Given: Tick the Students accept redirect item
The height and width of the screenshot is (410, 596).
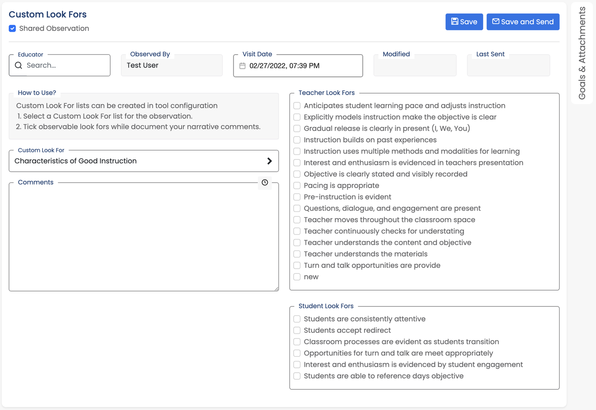Looking at the screenshot, I should tap(297, 330).
